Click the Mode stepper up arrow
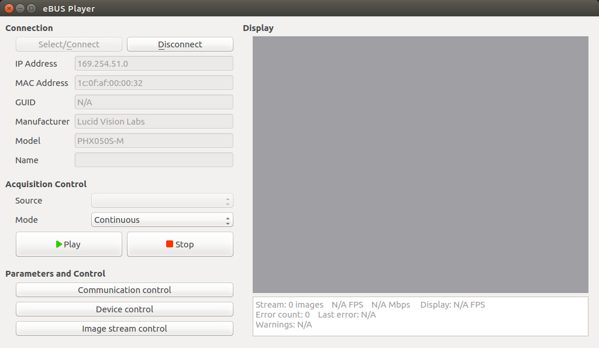 [229, 217]
